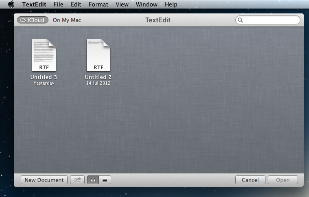Switch to icon grid view

pyautogui.click(x=93, y=180)
